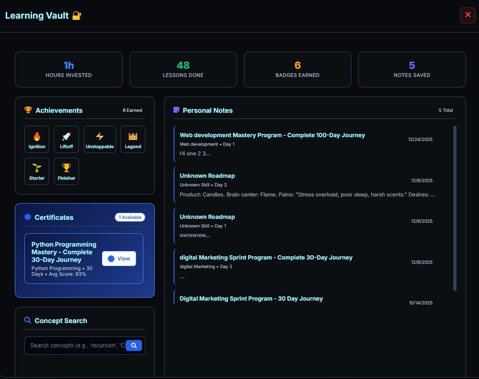
Task: Click the Certificates medal icon
Action: pos(28,217)
